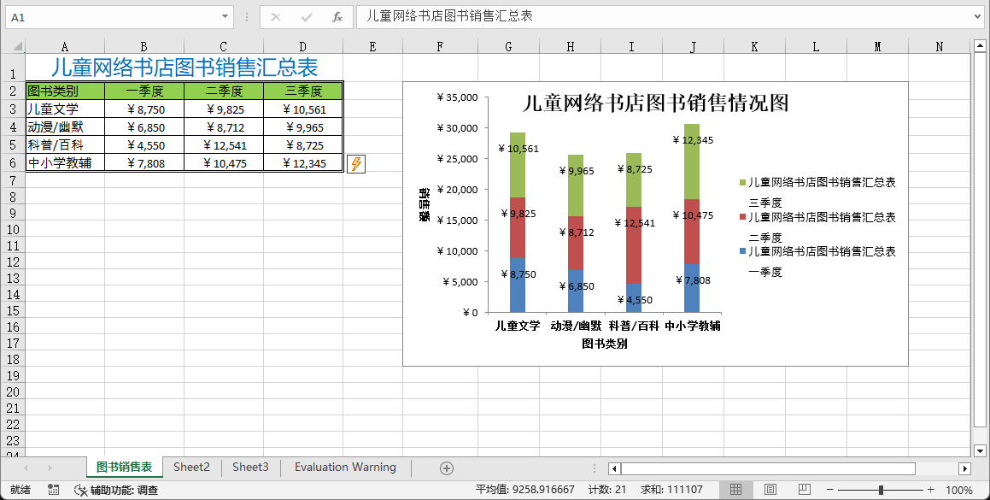Switch to Page Layout view
The image size is (990, 500).
770,490
